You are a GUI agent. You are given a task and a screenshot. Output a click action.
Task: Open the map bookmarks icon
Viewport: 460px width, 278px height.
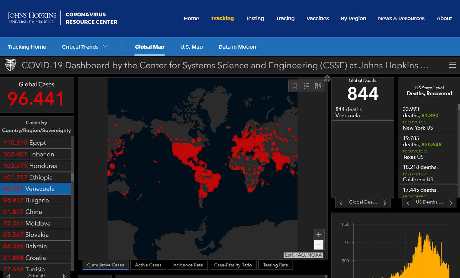pos(295,86)
